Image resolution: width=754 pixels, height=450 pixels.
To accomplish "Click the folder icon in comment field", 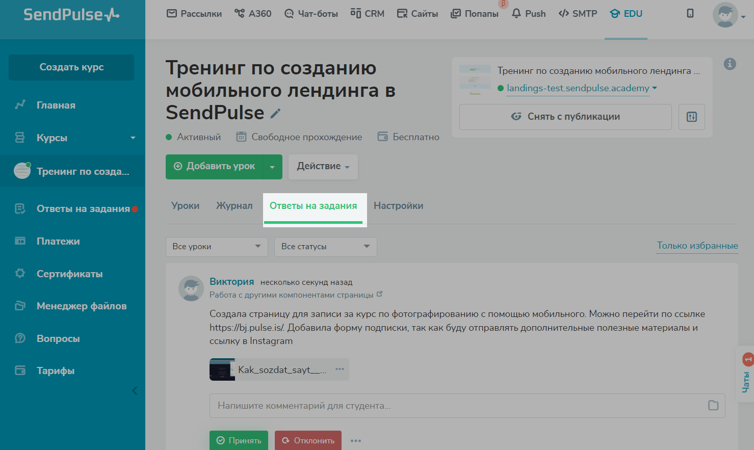I will [x=713, y=405].
